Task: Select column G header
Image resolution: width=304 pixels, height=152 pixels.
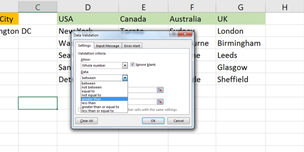Action: (x=240, y=7)
